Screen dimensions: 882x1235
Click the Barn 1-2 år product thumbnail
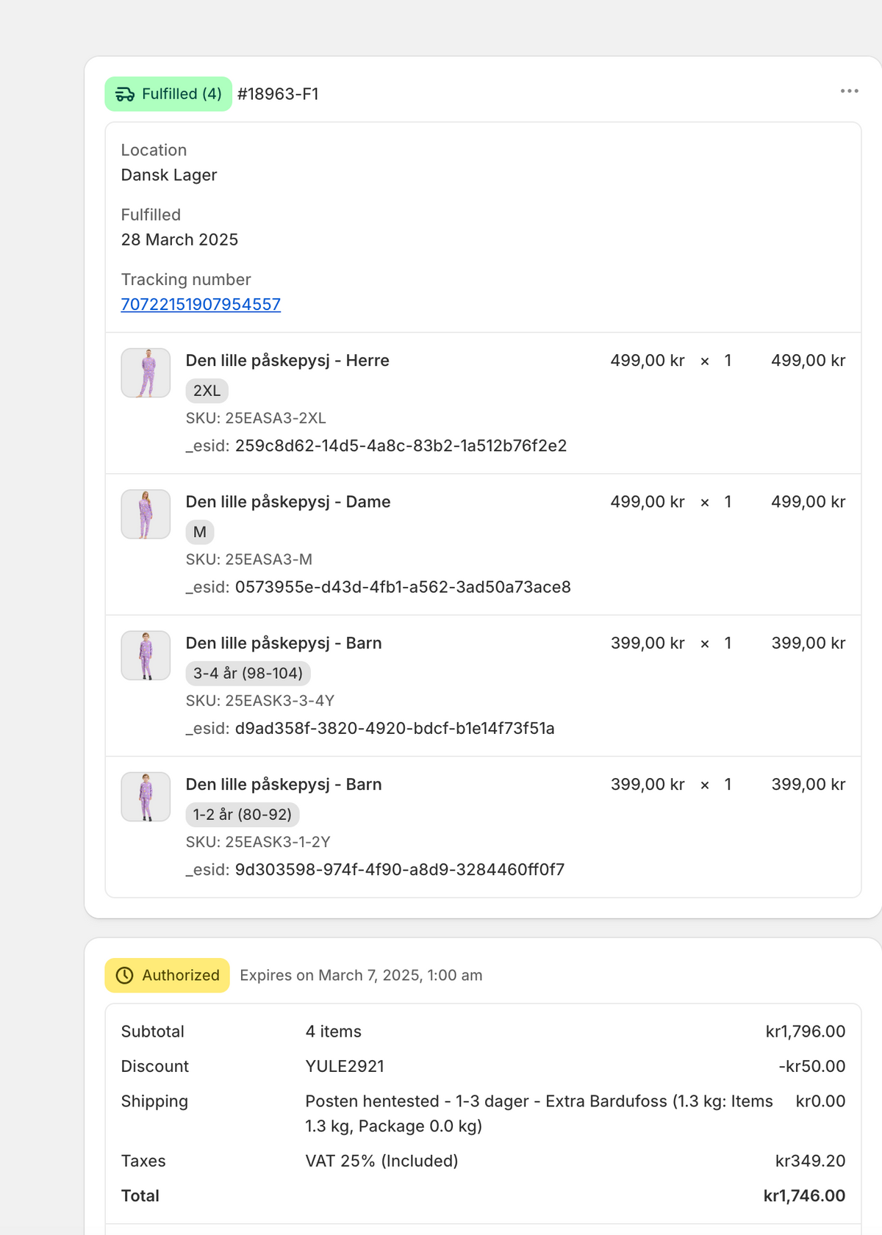click(146, 796)
